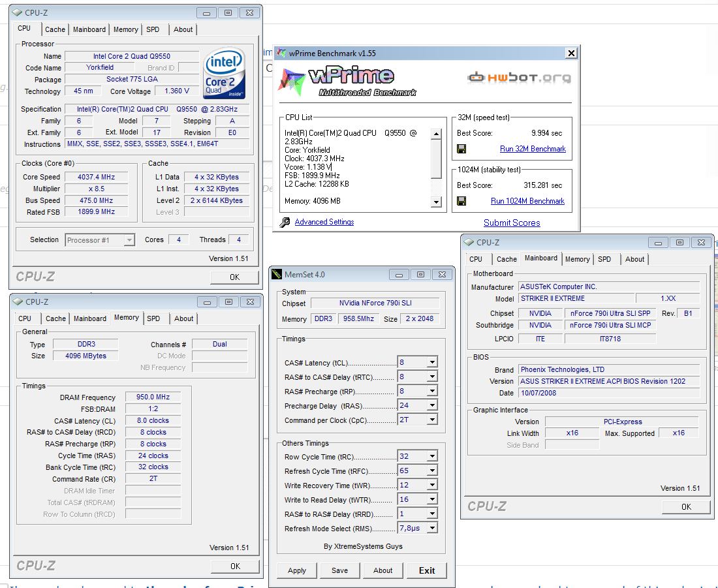Click Exit button in MemSet

427,570
